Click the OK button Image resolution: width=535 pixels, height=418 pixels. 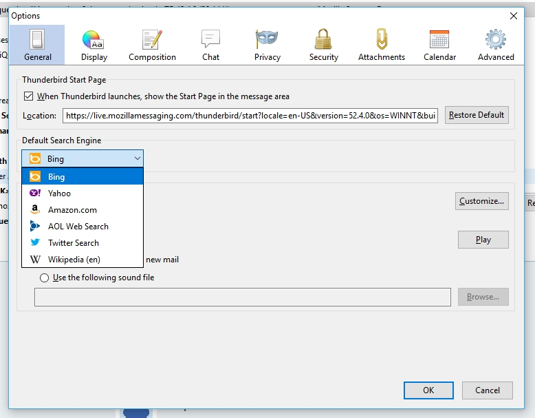click(428, 390)
